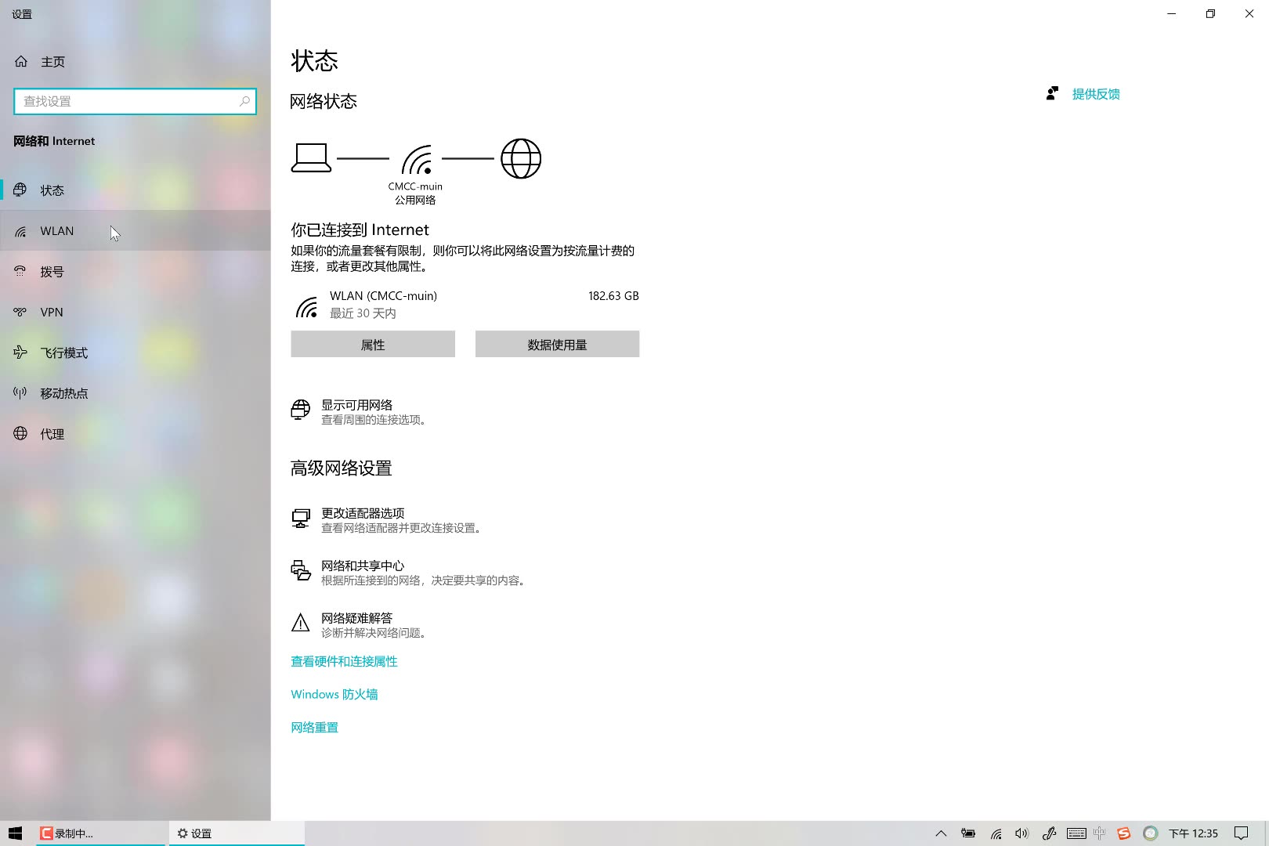The image size is (1269, 846).
Task: Click the 中 language indicator in tray
Action: click(x=1099, y=833)
